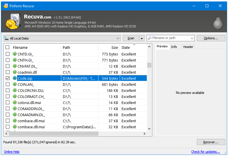Image resolution: width=228 pixels, height=156 pixels.
Task: Check the box for CNTH.GI_
Action: [x=7, y=60]
